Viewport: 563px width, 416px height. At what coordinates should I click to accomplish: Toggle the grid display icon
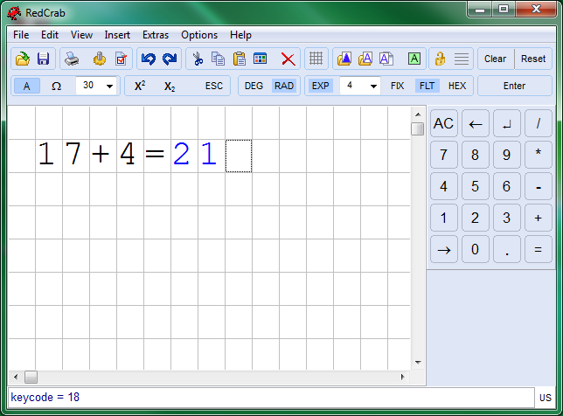316,59
